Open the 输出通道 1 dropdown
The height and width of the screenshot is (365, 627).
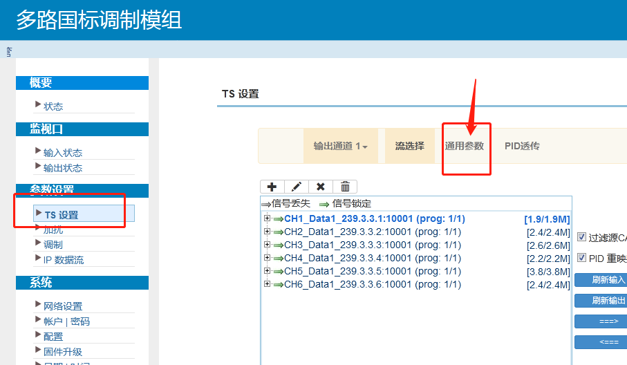(x=340, y=146)
